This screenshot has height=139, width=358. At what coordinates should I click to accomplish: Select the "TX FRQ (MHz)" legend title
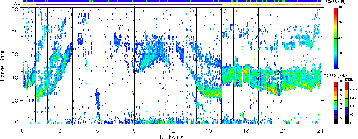click(x=335, y=76)
